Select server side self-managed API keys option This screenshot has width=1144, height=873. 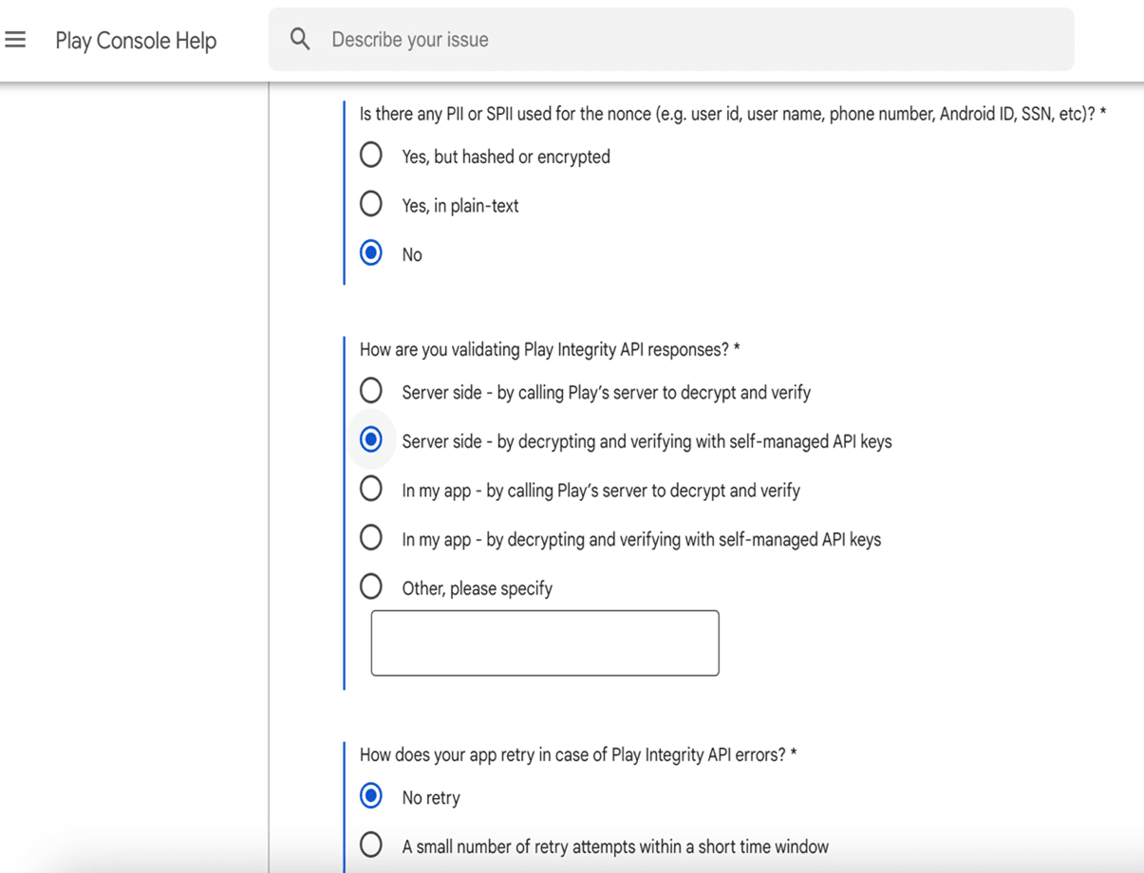[x=371, y=440]
